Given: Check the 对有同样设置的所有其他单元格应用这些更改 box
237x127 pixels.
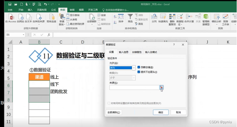Looking at the screenshot, I should tap(109, 103).
